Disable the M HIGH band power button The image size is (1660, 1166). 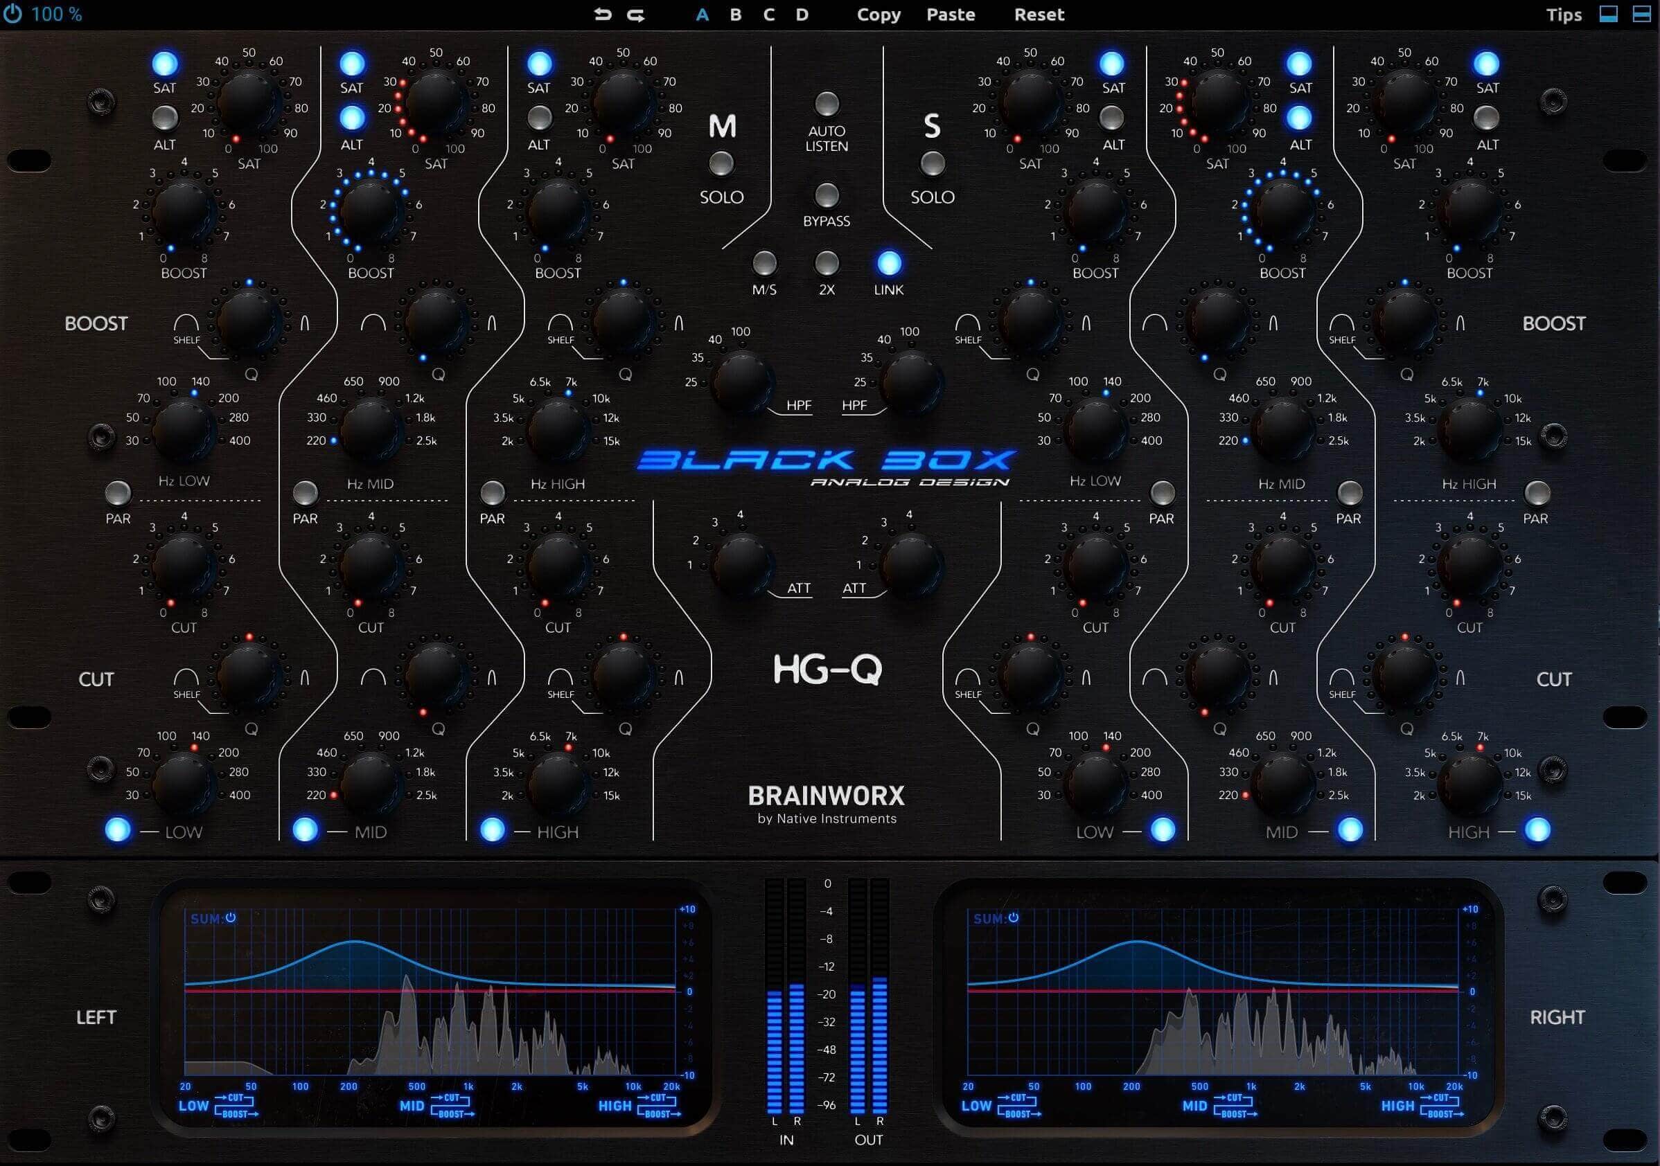pyautogui.click(x=493, y=829)
